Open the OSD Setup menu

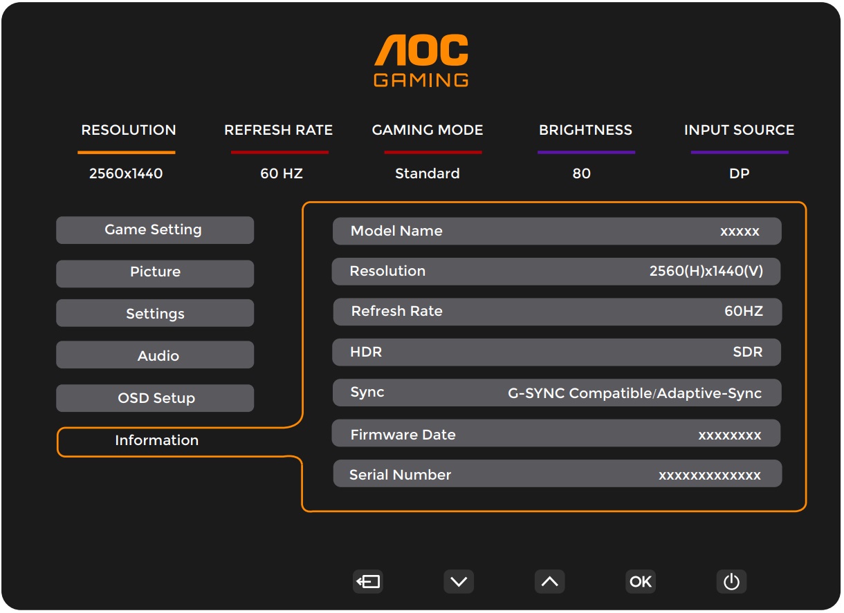pos(154,398)
